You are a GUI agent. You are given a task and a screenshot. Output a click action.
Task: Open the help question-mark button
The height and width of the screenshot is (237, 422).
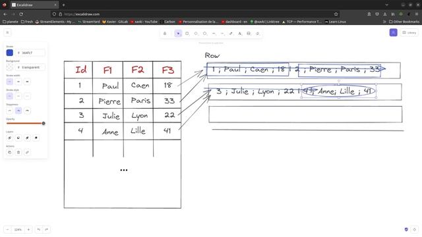pos(415,230)
